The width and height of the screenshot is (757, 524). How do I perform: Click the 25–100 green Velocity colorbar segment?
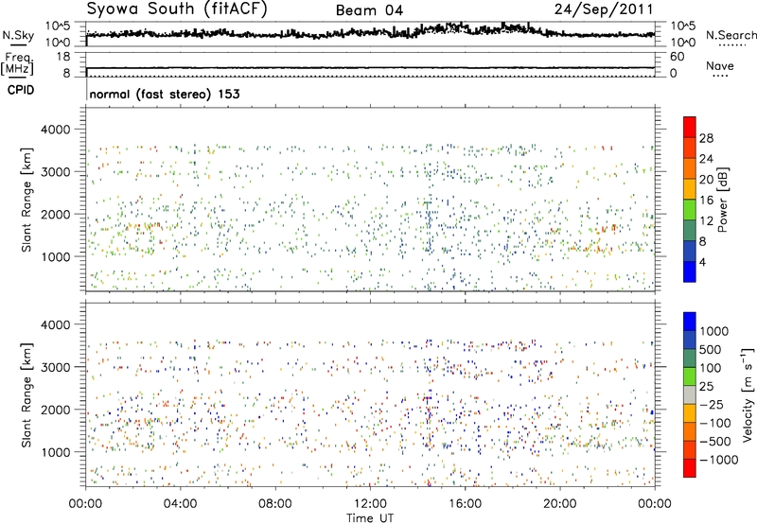690,376
